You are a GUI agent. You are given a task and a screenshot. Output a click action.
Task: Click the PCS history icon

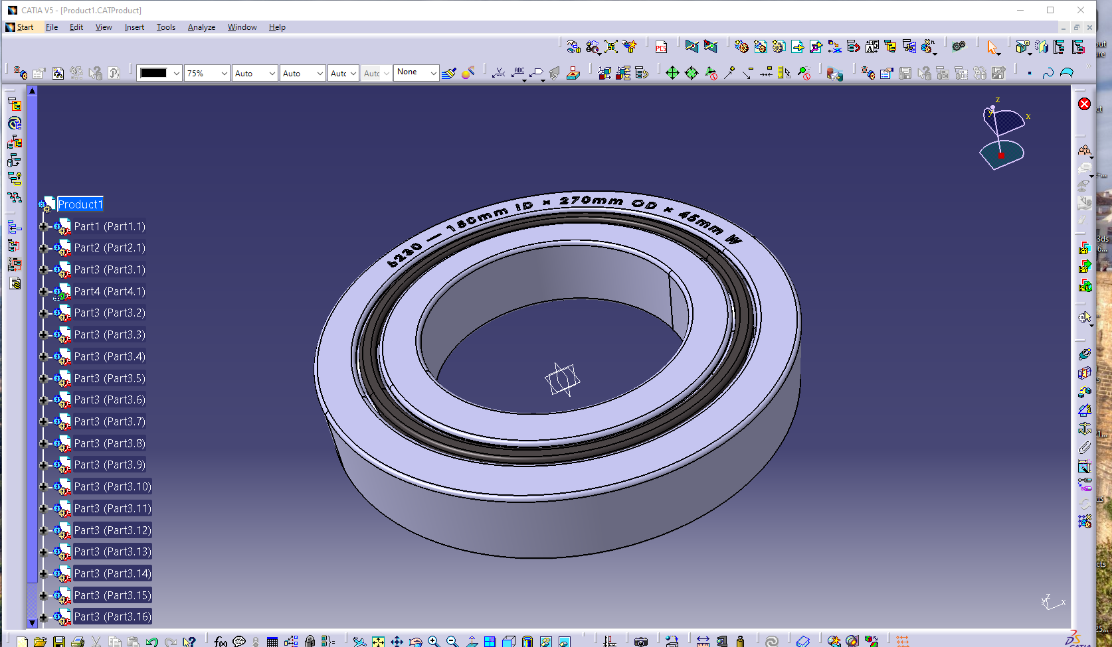[661, 46]
